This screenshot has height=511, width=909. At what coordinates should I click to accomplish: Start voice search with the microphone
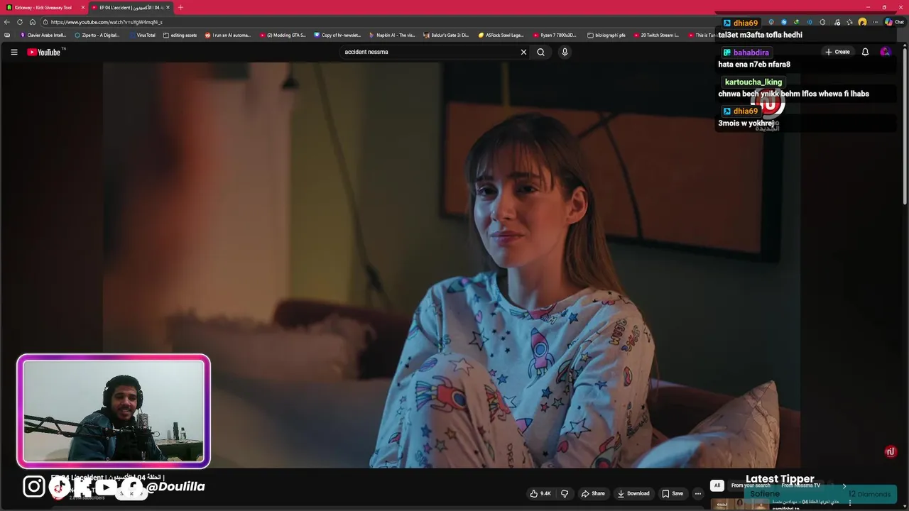pos(565,52)
